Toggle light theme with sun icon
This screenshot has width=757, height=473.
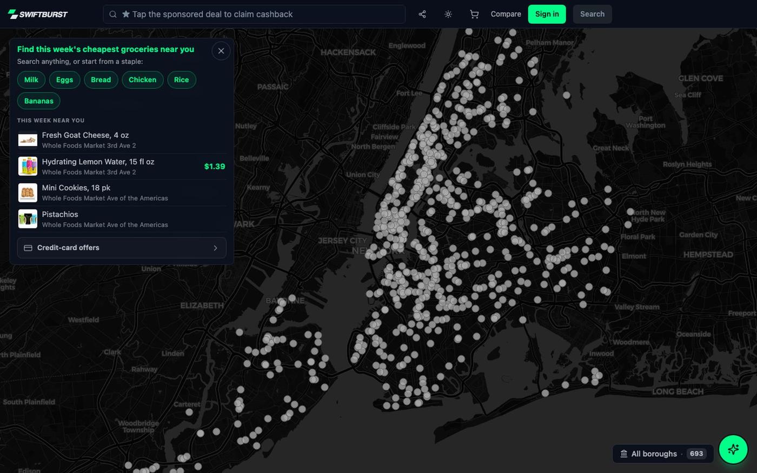(x=448, y=14)
